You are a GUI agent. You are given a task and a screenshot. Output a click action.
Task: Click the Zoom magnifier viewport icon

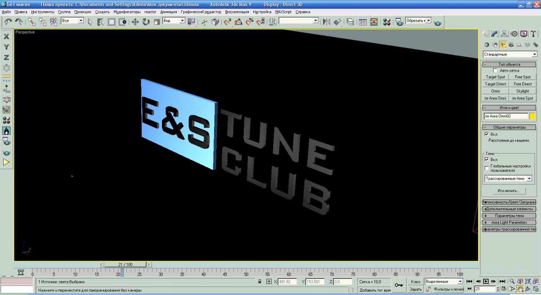(x=512, y=281)
